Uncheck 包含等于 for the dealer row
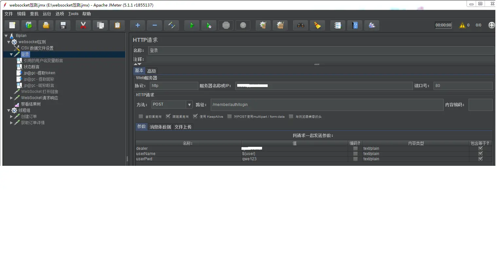This screenshot has width=497, height=277. 480,148
